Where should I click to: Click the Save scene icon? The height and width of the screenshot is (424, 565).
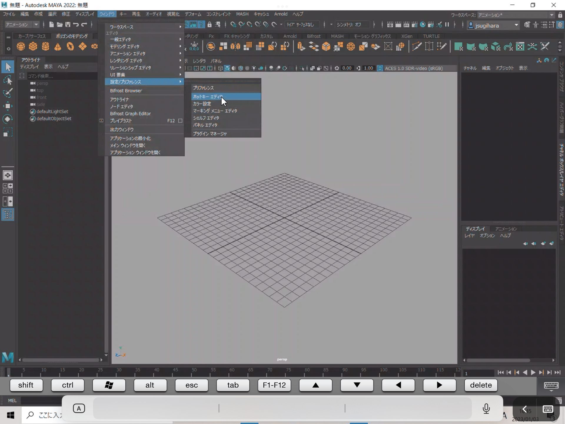pyautogui.click(x=68, y=25)
